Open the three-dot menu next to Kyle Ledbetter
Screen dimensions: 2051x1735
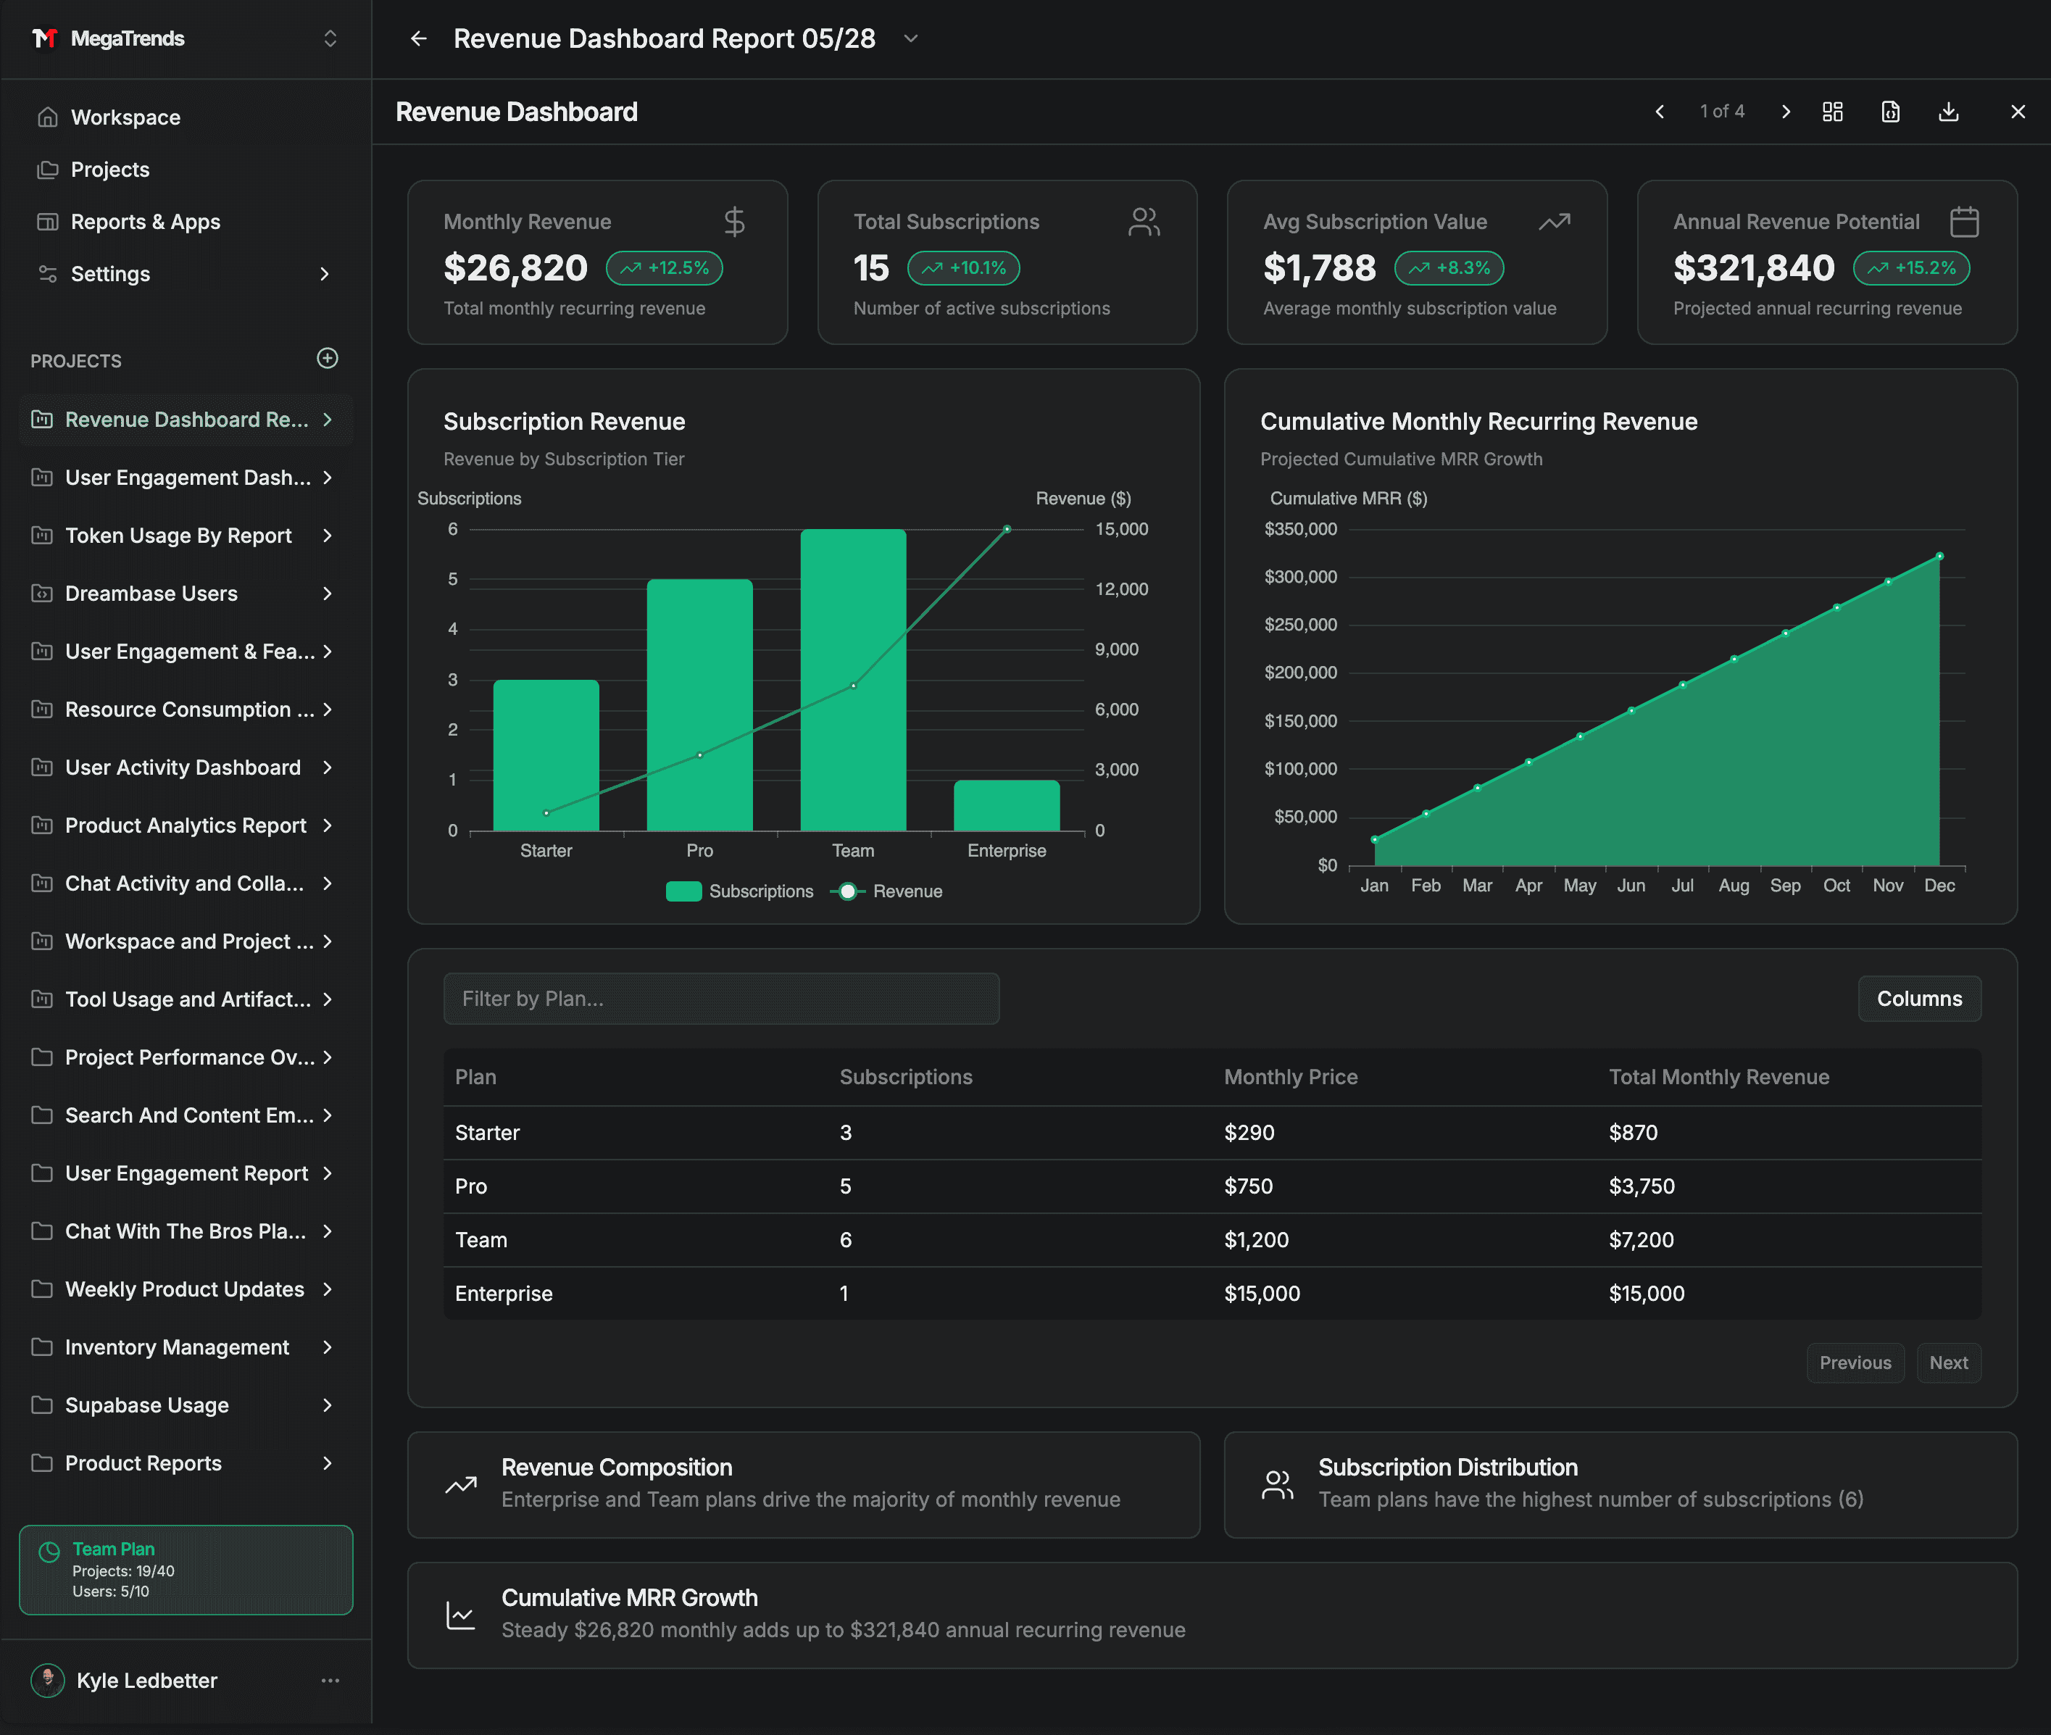coord(330,1681)
